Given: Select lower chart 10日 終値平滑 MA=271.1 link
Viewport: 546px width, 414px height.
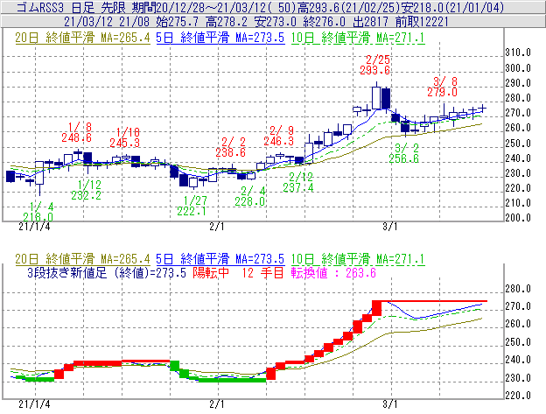Looking at the screenshot, I should [x=358, y=259].
